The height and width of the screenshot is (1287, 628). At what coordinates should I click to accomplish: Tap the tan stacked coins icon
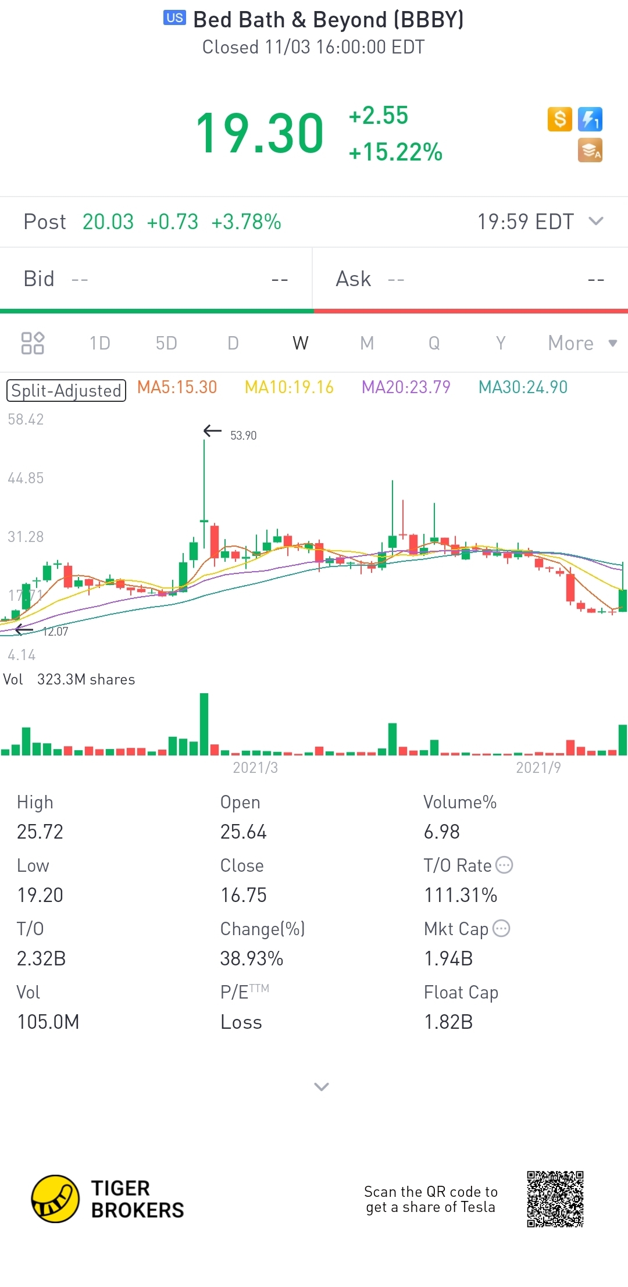coord(590,150)
